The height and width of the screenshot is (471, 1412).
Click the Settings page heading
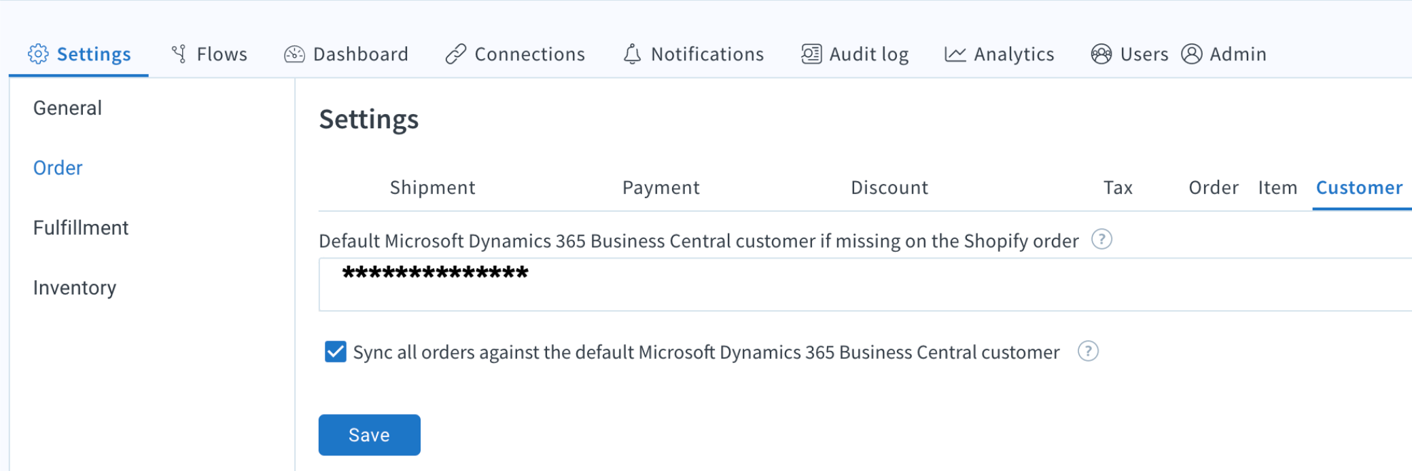pos(369,119)
